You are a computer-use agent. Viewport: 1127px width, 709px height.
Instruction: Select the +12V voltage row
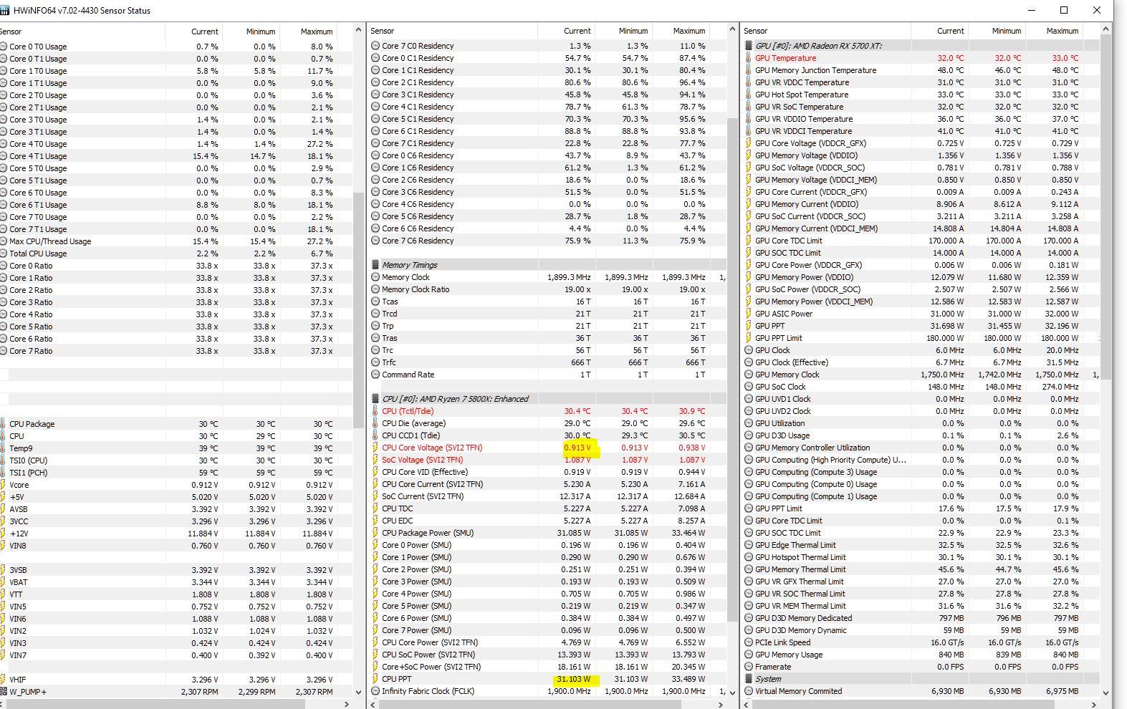point(176,534)
